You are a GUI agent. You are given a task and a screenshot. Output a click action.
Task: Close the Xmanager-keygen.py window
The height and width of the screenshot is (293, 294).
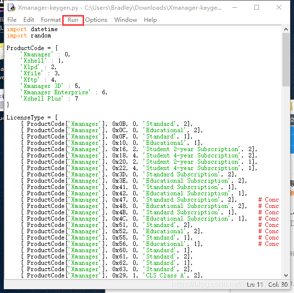(279, 7)
